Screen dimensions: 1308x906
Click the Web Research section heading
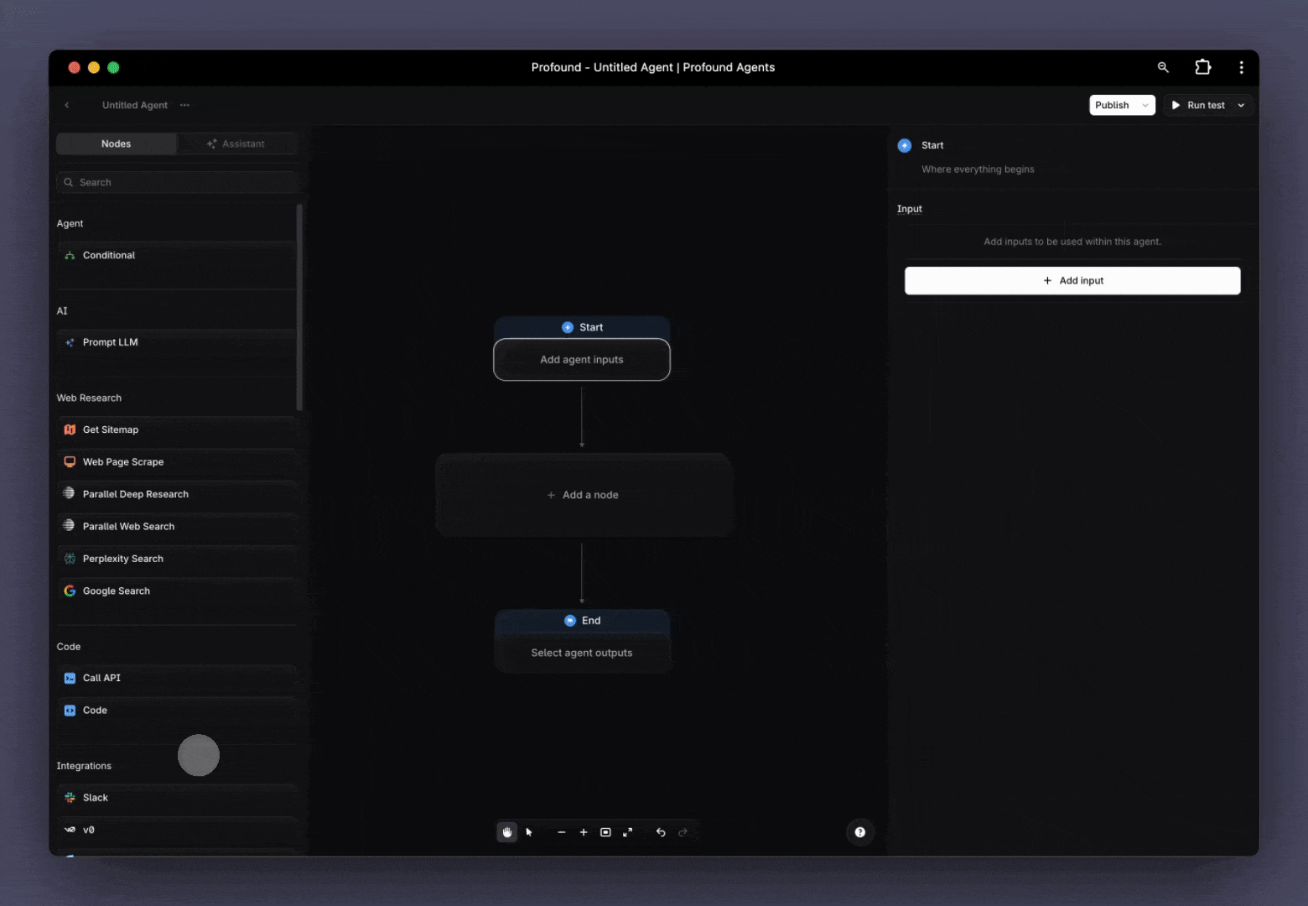89,398
